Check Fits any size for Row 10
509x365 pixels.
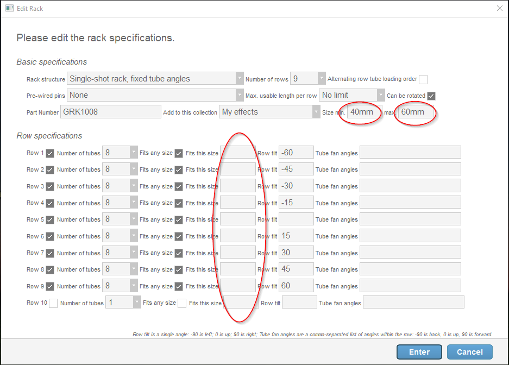(x=182, y=303)
